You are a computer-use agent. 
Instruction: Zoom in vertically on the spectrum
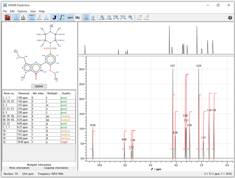tap(116, 18)
